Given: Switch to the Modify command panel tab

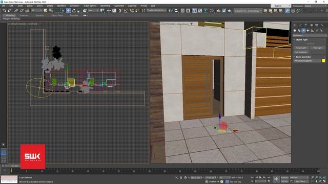Looking at the screenshot, I should (300, 25).
